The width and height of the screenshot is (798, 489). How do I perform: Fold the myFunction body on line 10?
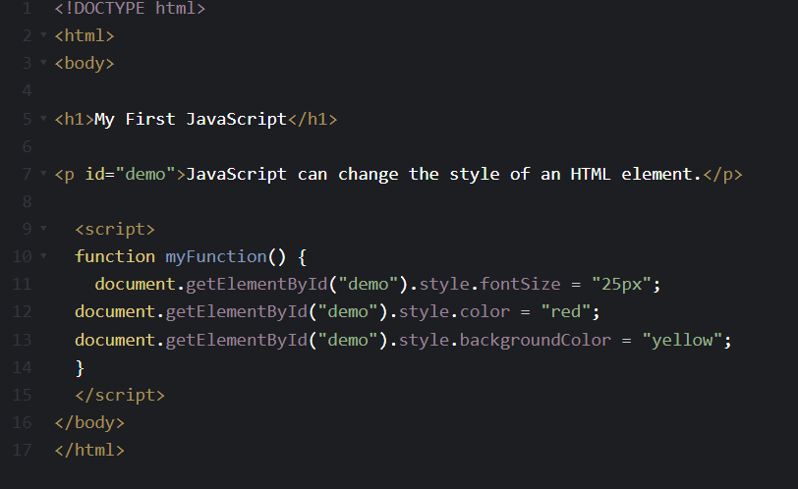click(43, 257)
